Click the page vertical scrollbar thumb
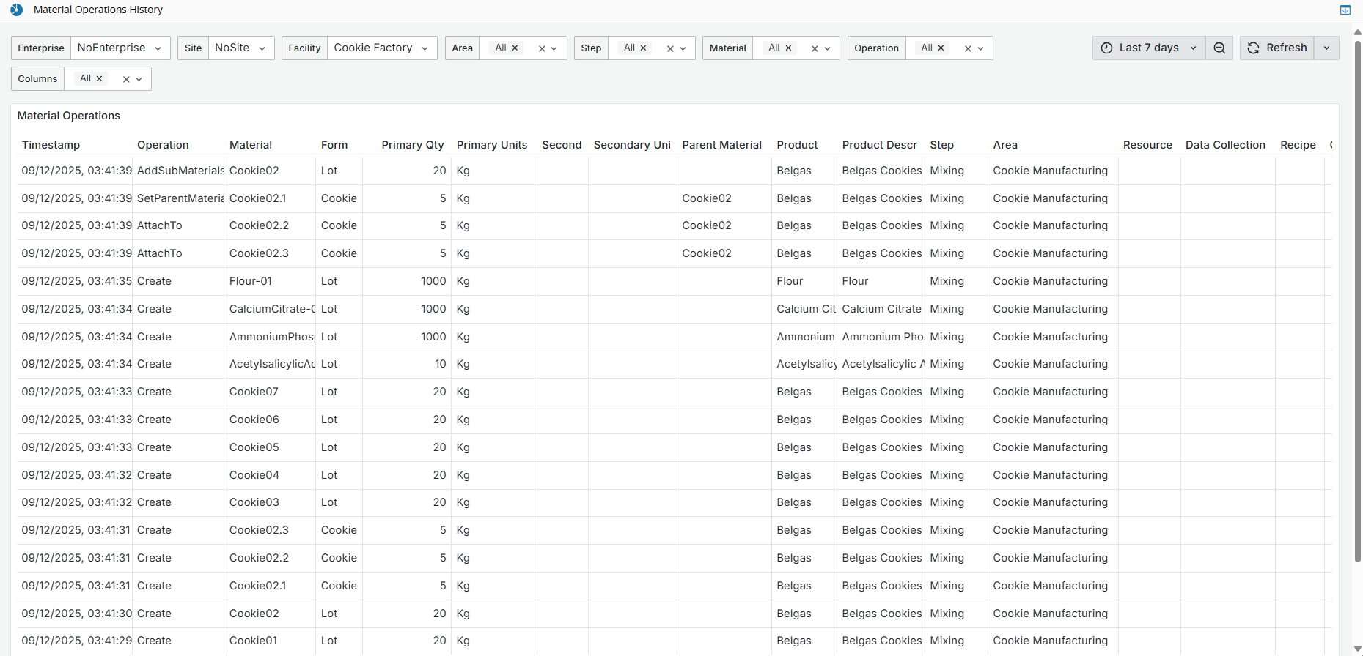The width and height of the screenshot is (1363, 656). coord(1357,293)
